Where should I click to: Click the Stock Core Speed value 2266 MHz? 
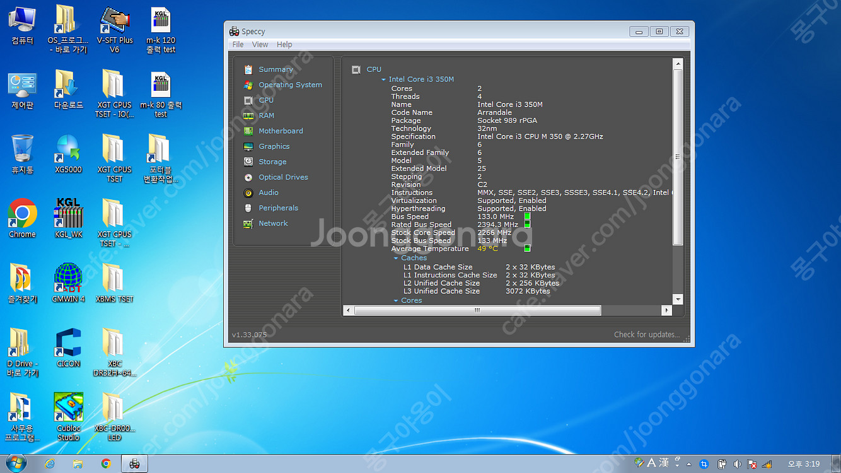point(494,233)
